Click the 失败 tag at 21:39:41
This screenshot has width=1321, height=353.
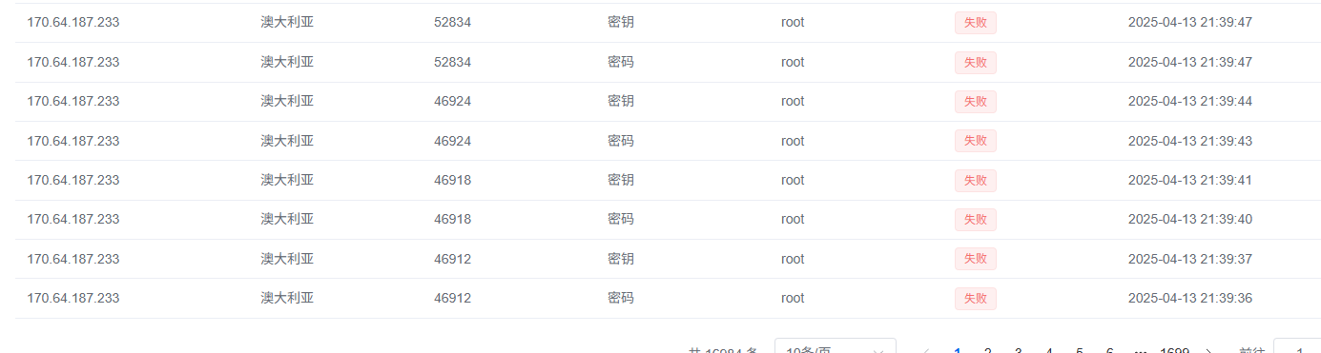tap(976, 180)
